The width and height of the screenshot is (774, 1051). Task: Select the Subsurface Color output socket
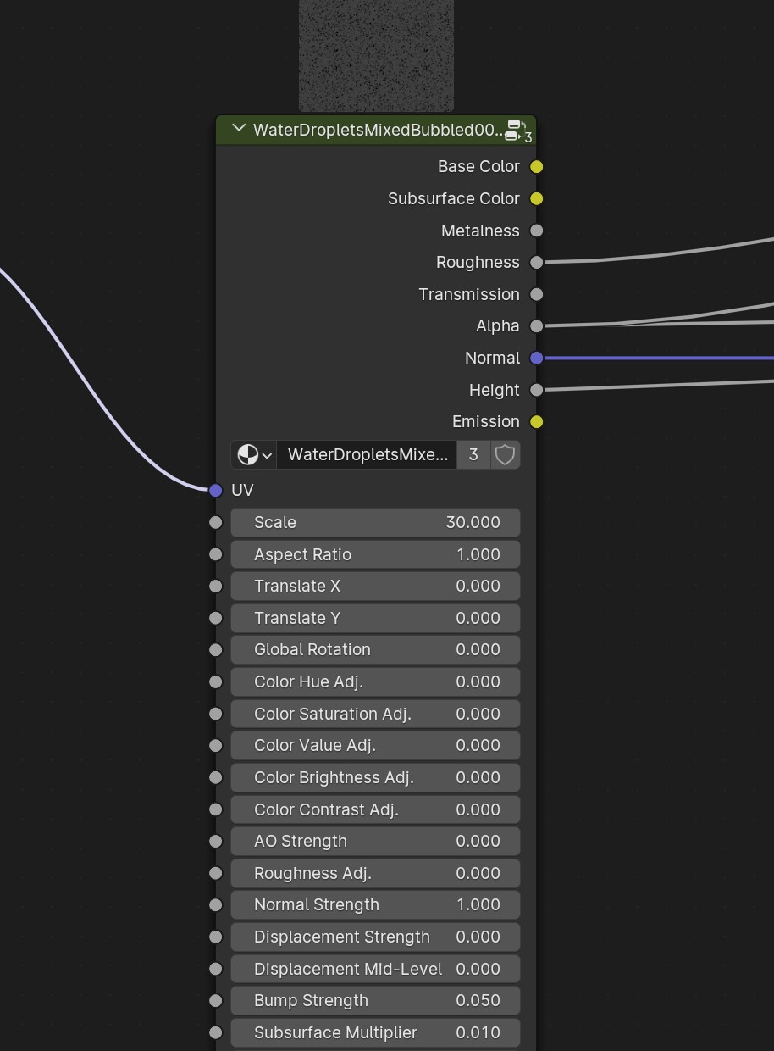[x=536, y=199]
